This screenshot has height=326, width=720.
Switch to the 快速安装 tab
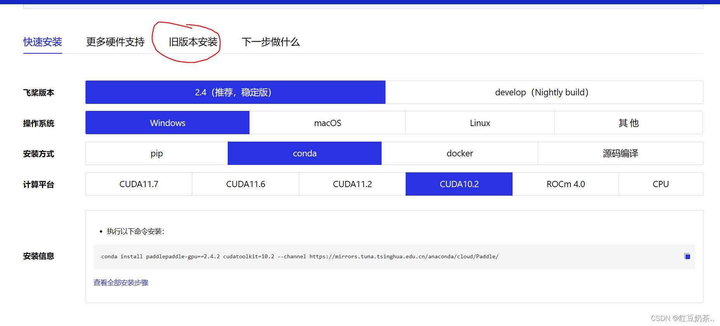(43, 42)
